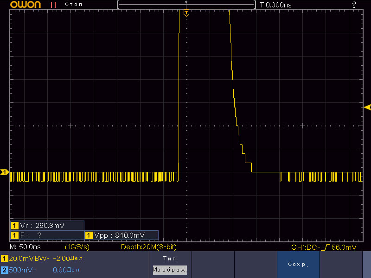Select the F frequency measurement box

pos(47,235)
